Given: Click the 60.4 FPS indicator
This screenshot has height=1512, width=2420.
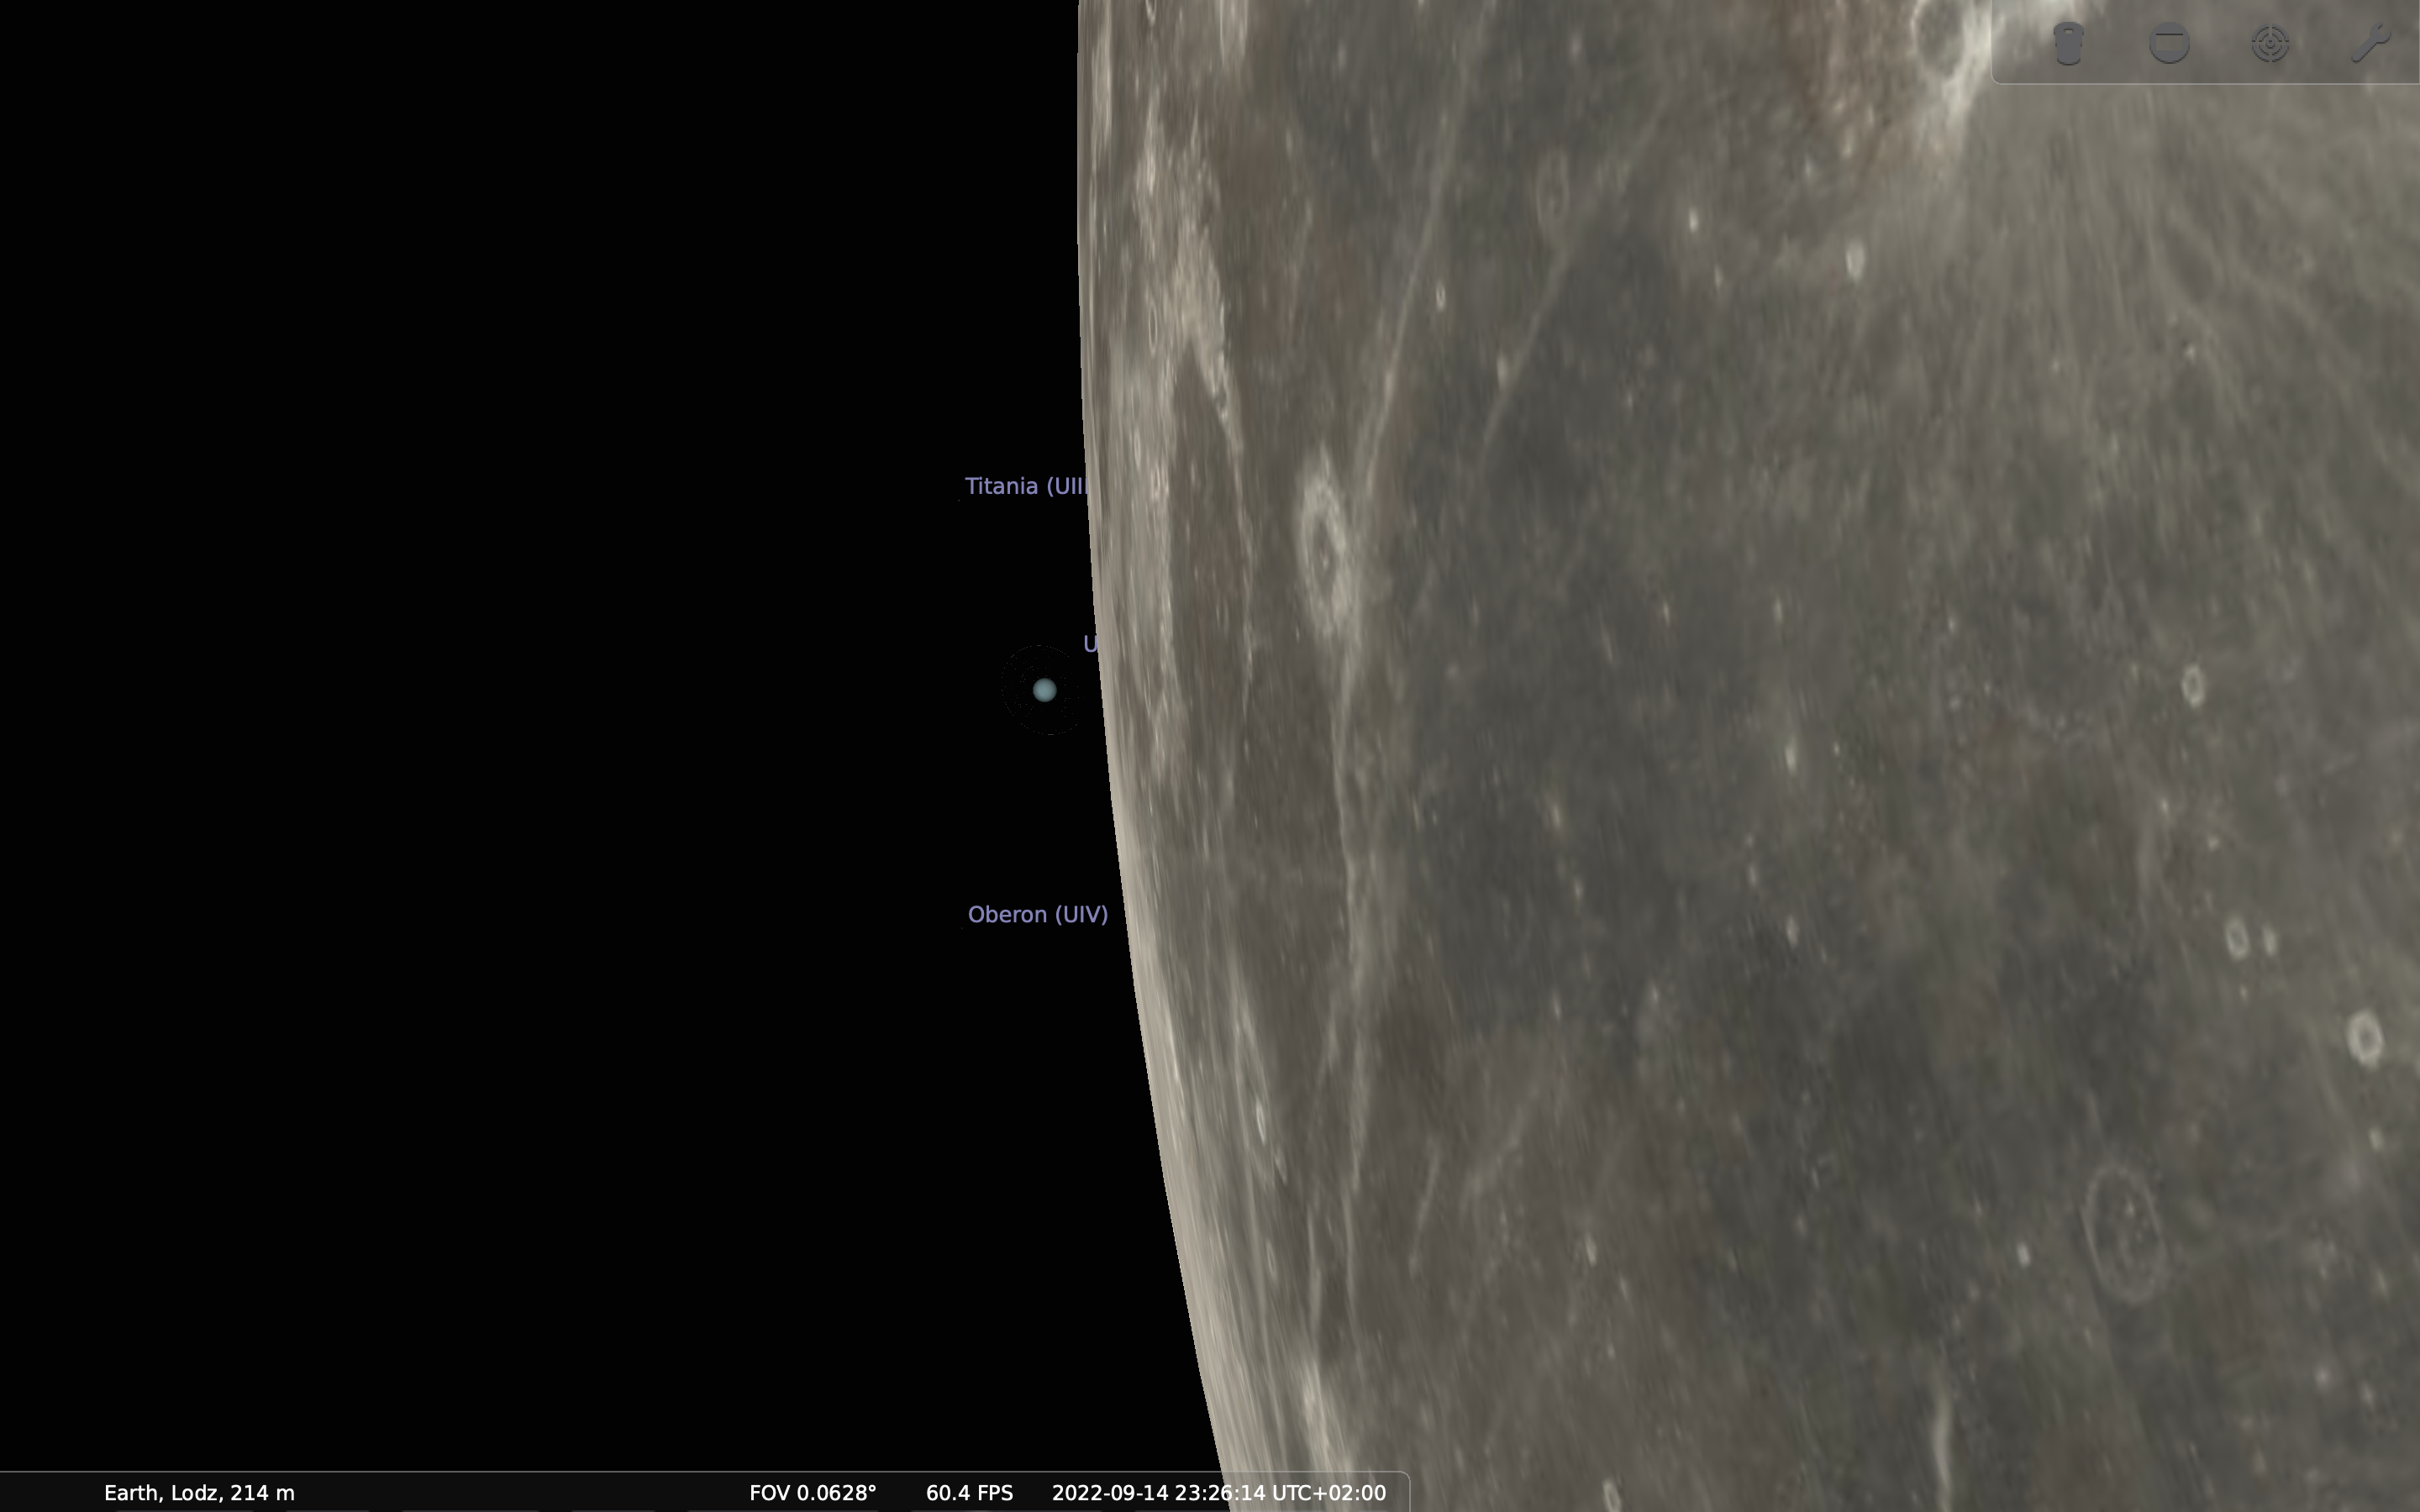Looking at the screenshot, I should [969, 1492].
